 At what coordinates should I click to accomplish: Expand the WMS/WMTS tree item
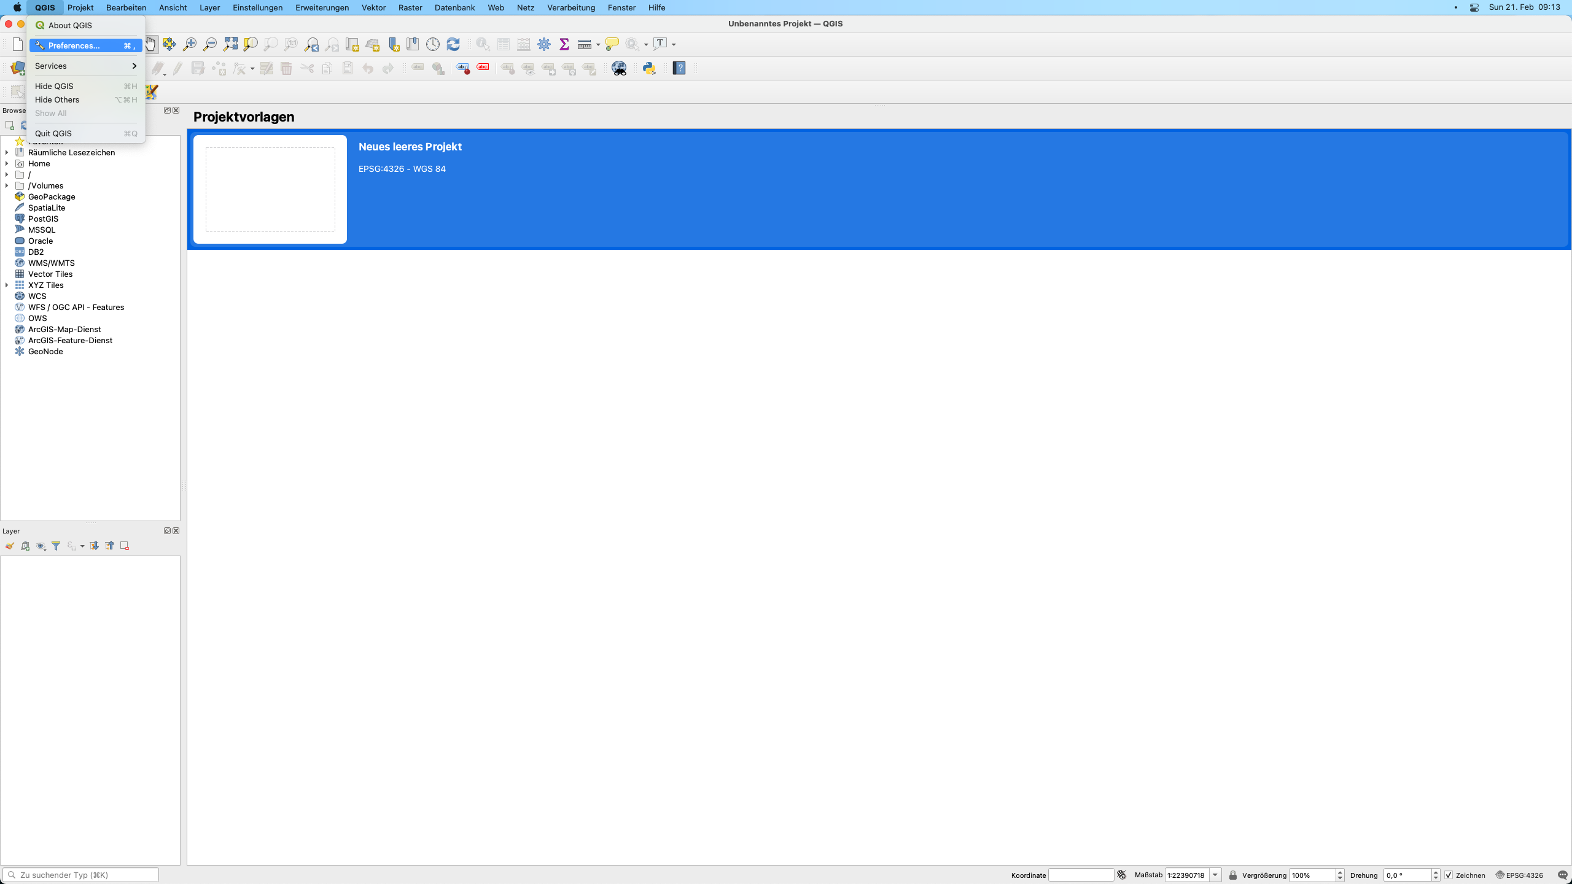[x=7, y=262]
